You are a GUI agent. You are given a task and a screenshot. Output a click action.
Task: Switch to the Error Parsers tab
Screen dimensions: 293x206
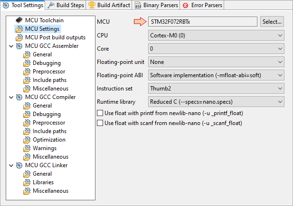pyautogui.click(x=202, y=5)
